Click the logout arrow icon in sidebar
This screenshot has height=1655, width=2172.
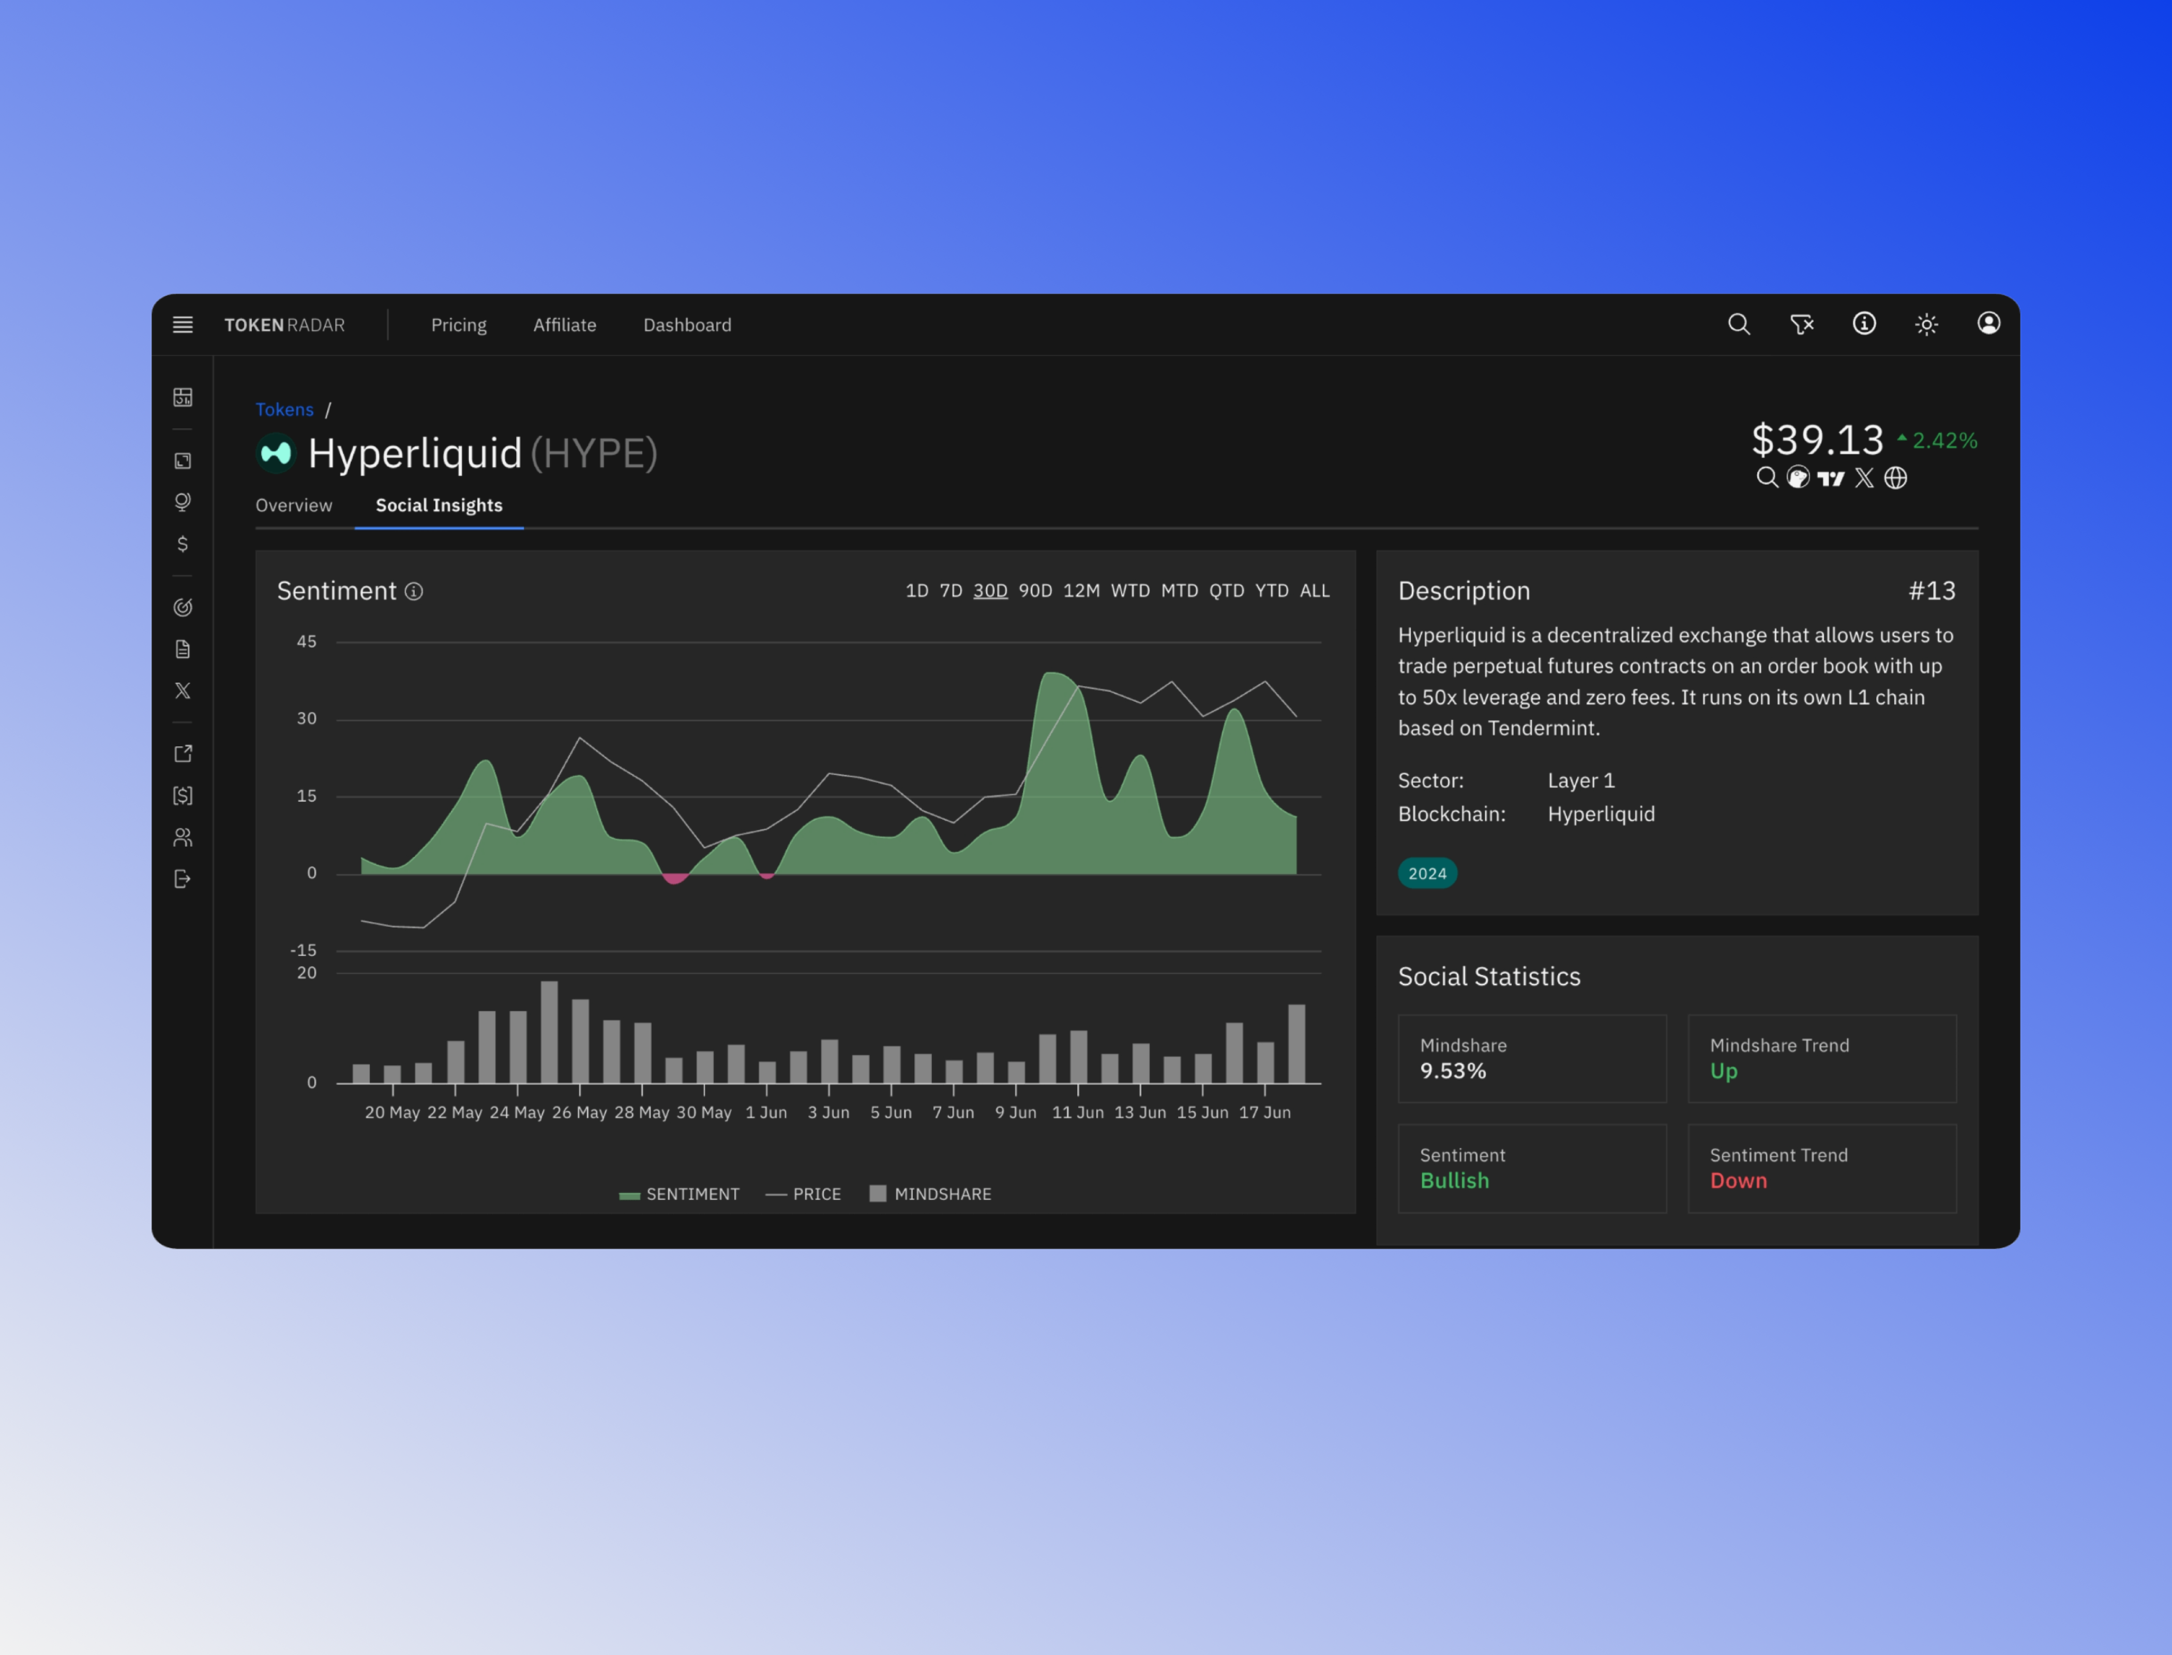[x=182, y=879]
